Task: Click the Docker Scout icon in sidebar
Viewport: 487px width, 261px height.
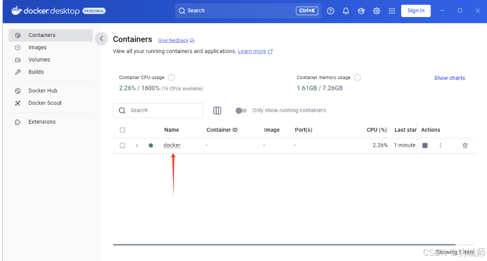Action: (x=18, y=103)
